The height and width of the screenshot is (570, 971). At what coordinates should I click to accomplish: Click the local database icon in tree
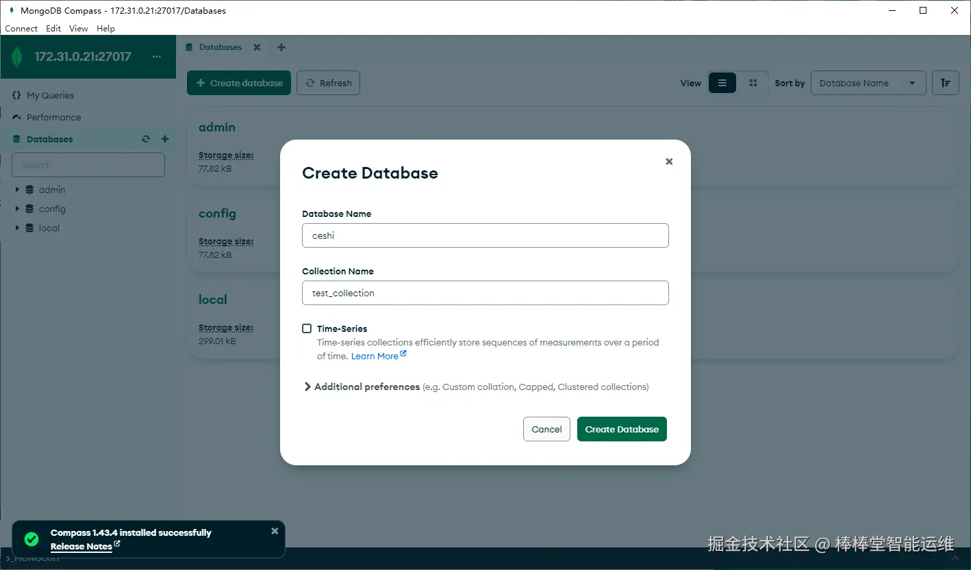click(x=29, y=228)
